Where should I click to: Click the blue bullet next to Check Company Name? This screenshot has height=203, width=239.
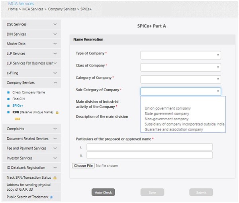point(8,92)
